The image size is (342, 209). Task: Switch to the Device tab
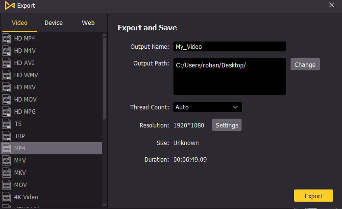pos(53,23)
